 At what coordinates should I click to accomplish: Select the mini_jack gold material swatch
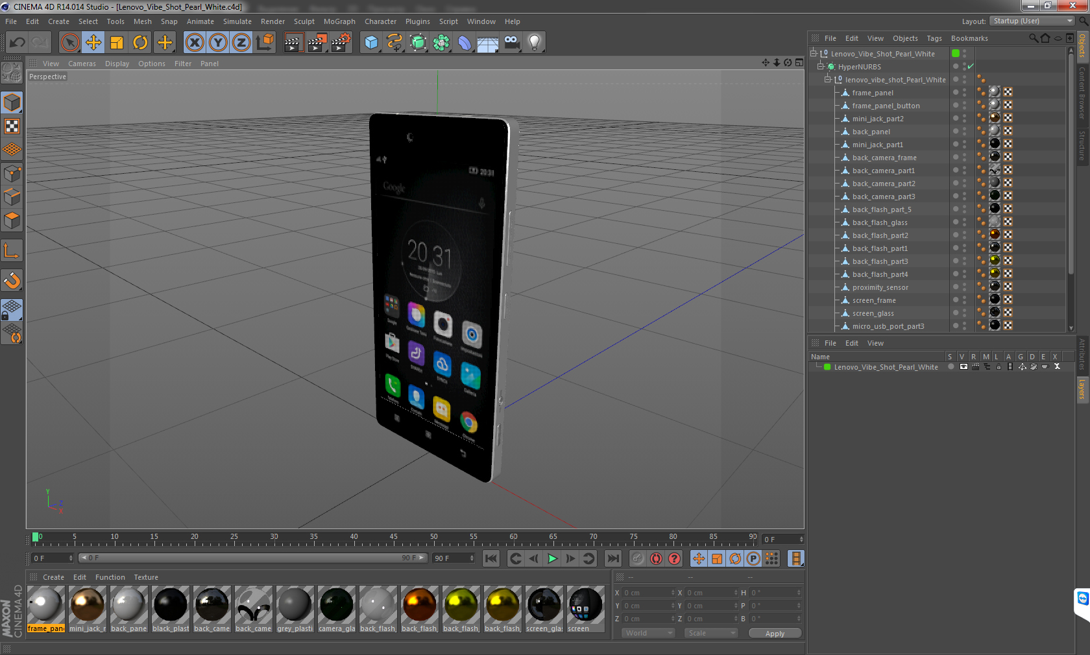[x=87, y=609]
